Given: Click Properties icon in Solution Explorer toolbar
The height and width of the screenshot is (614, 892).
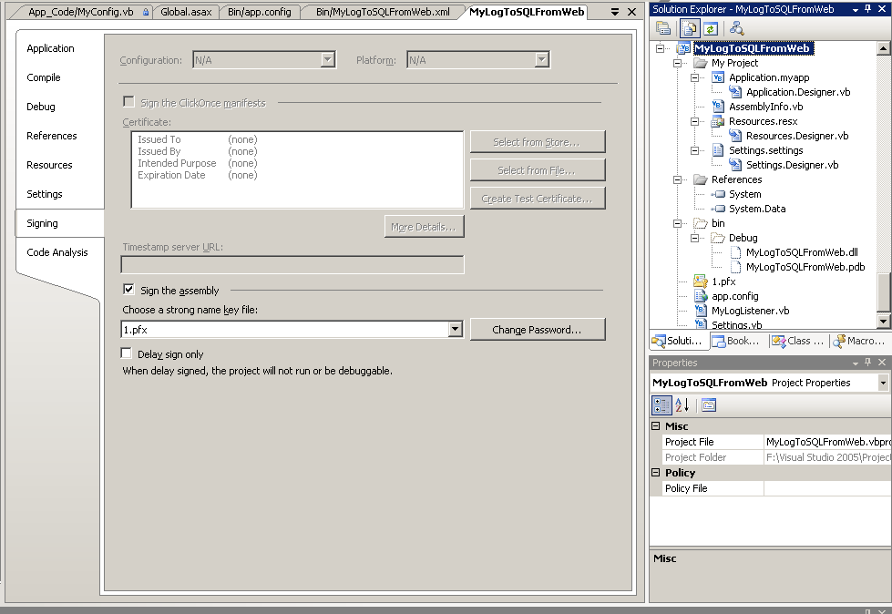Looking at the screenshot, I should tap(662, 28).
